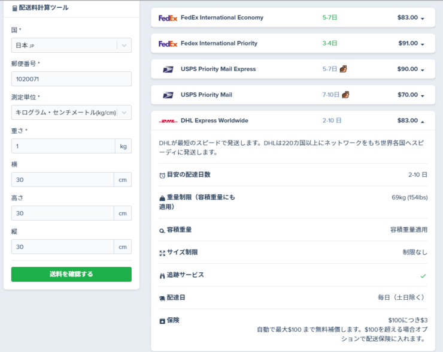Click the 7-10日 delivery time for USPS Priority Mail
443x352 pixels.
click(x=331, y=95)
